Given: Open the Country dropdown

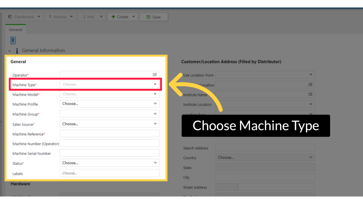Looking at the screenshot, I should (x=265, y=158).
